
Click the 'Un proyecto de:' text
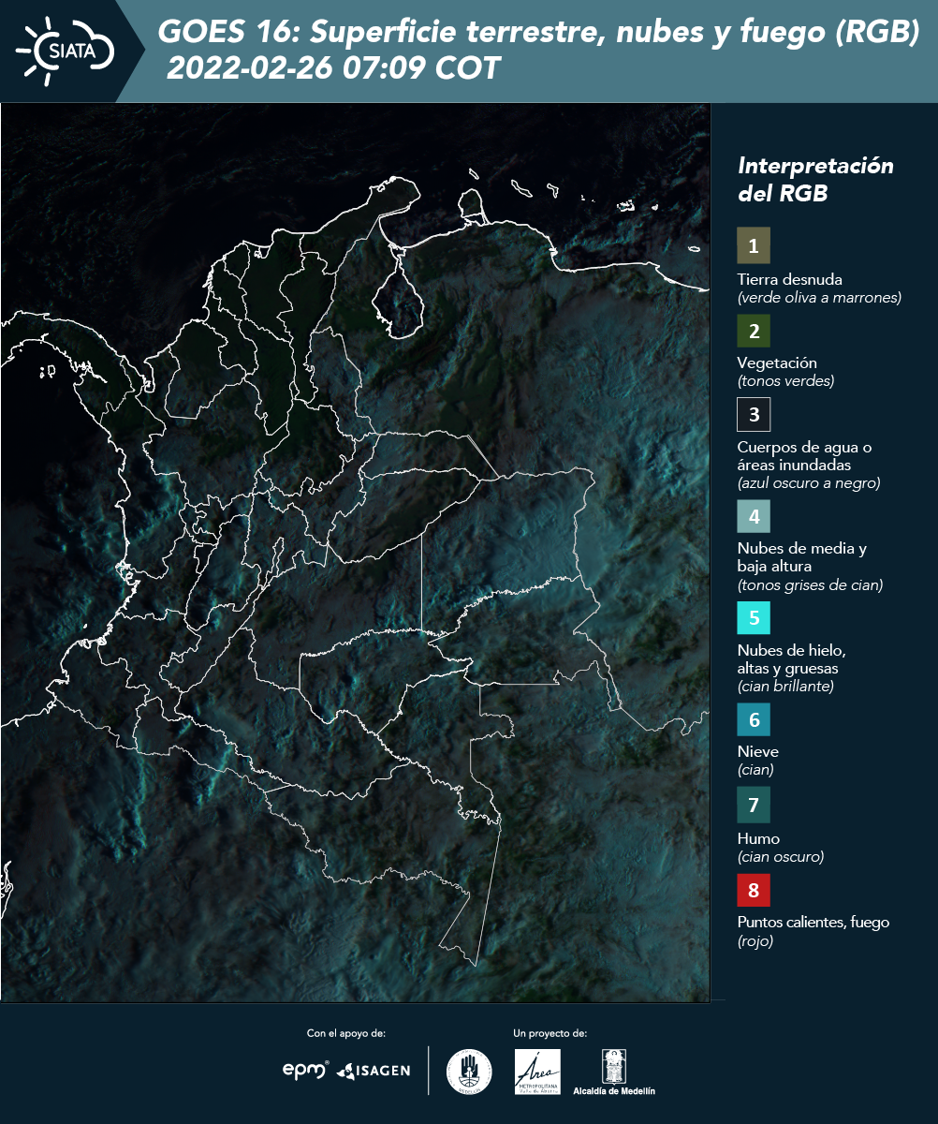pyautogui.click(x=550, y=1033)
